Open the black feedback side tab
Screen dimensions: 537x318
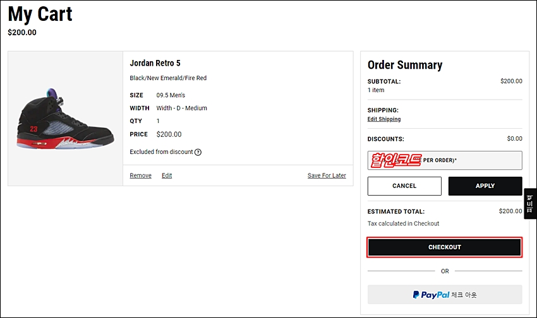529,204
